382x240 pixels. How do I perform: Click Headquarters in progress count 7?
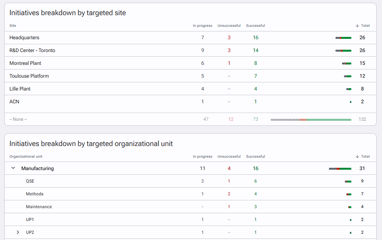pos(203,38)
